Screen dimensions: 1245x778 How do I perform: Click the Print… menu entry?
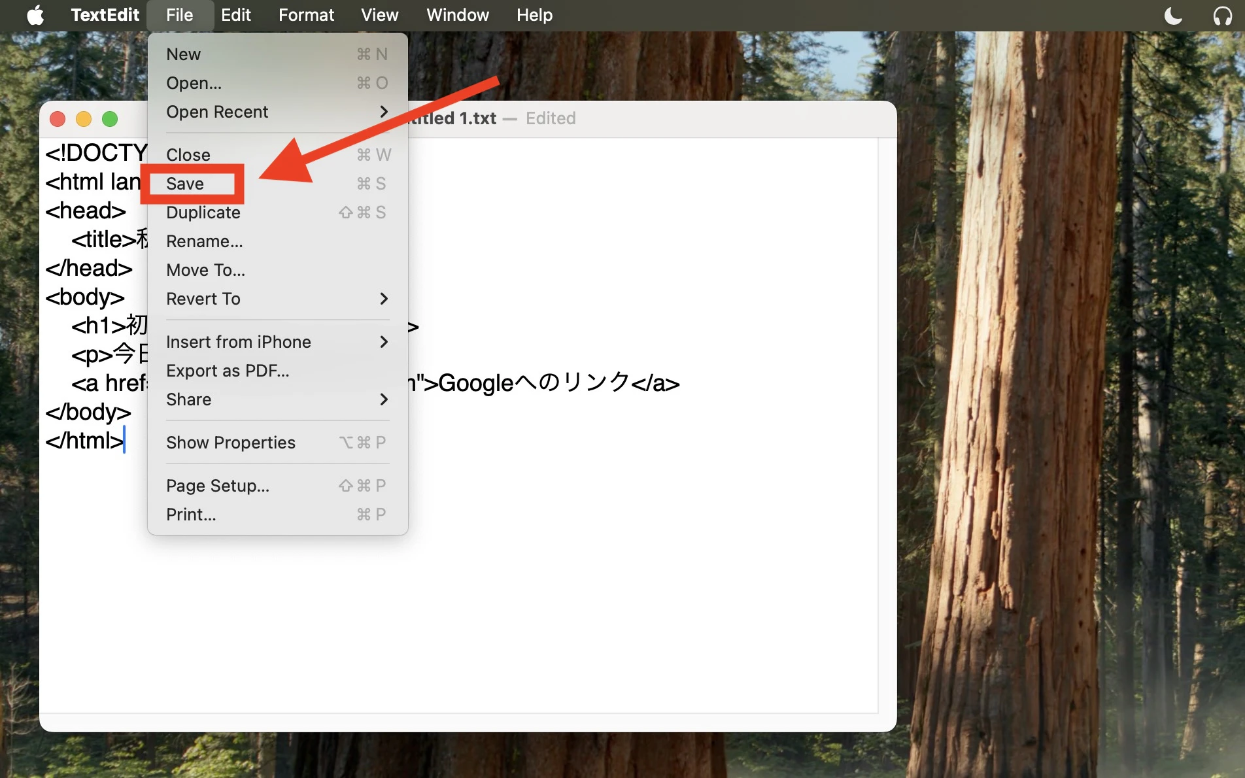pos(278,515)
